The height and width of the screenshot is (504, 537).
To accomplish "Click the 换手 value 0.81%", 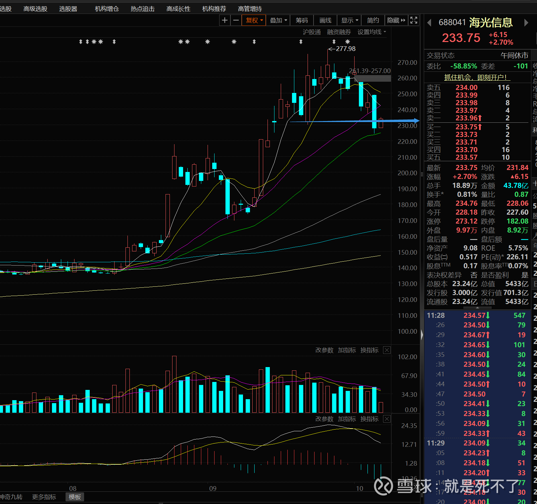I will pos(467,194).
